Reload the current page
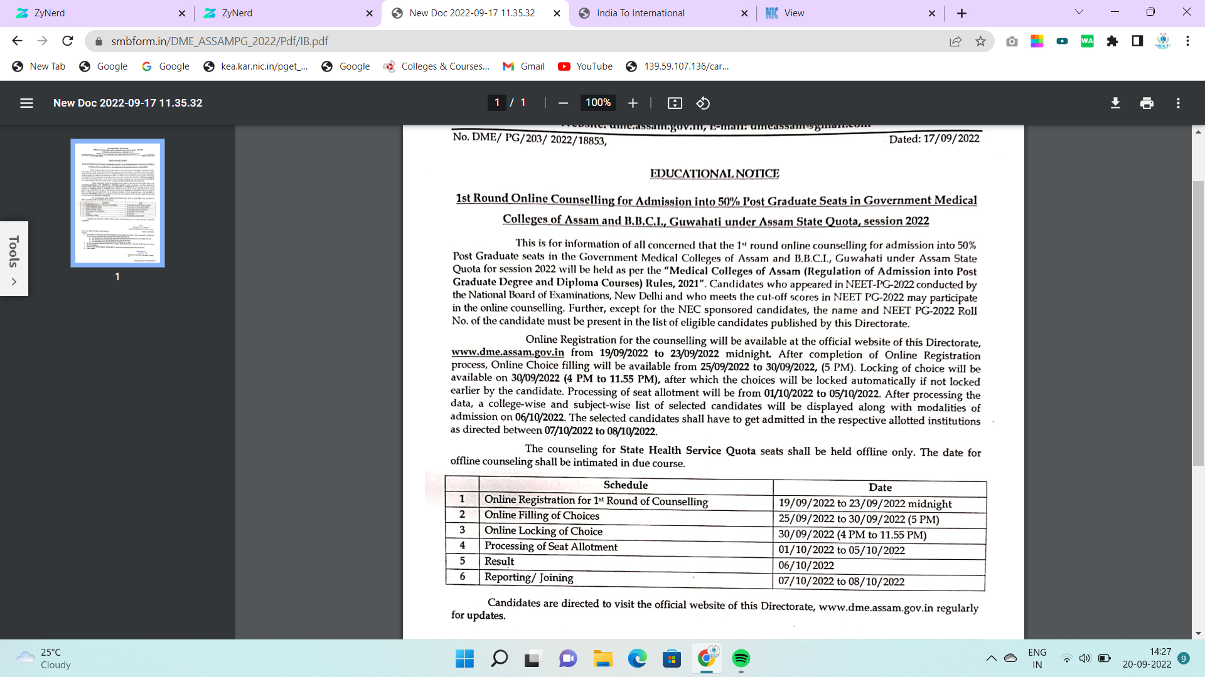The height and width of the screenshot is (677, 1205). (x=68, y=41)
